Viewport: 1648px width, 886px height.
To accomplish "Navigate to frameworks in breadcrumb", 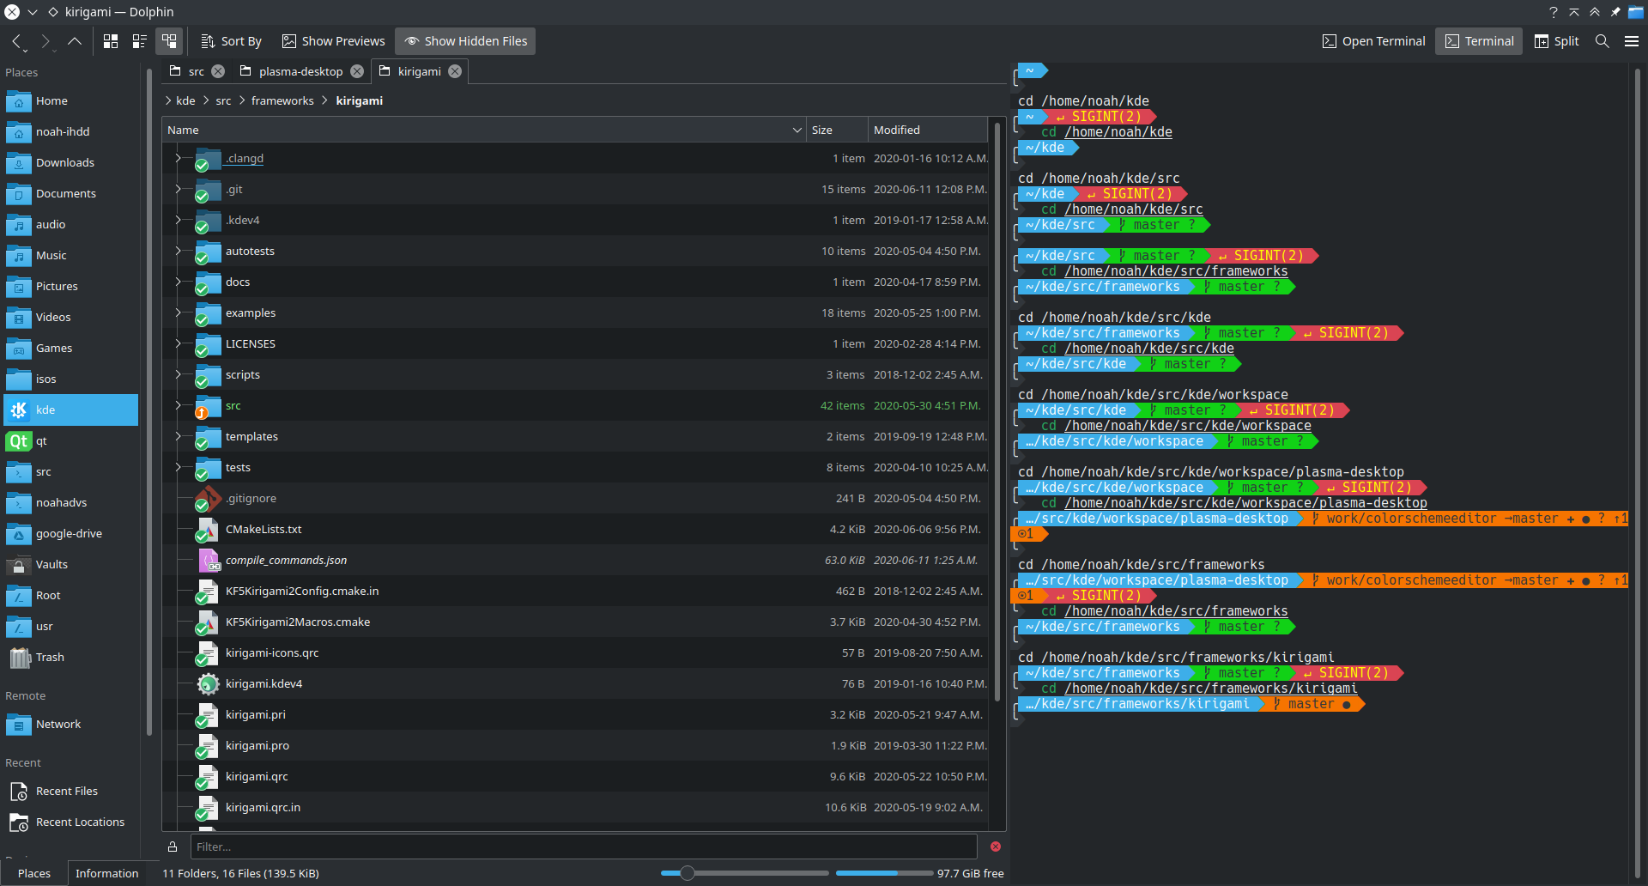I will pos(282,100).
